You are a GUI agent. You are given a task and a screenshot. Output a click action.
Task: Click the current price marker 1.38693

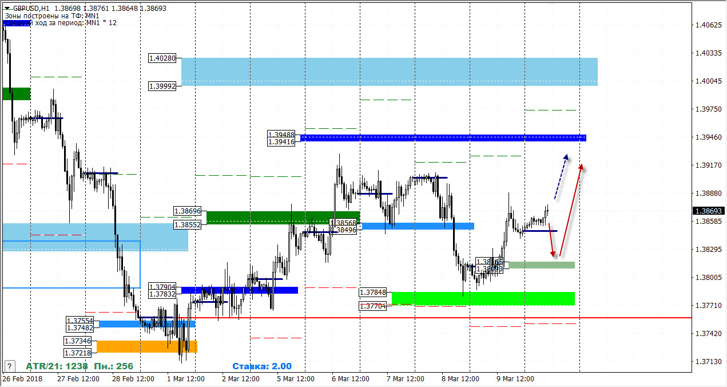coord(709,211)
